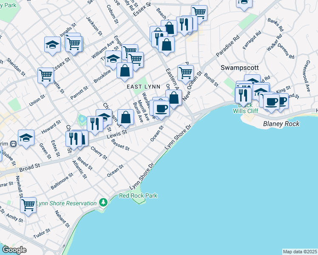Select the Swampscott town label
318x255 pixels.
click(x=239, y=68)
